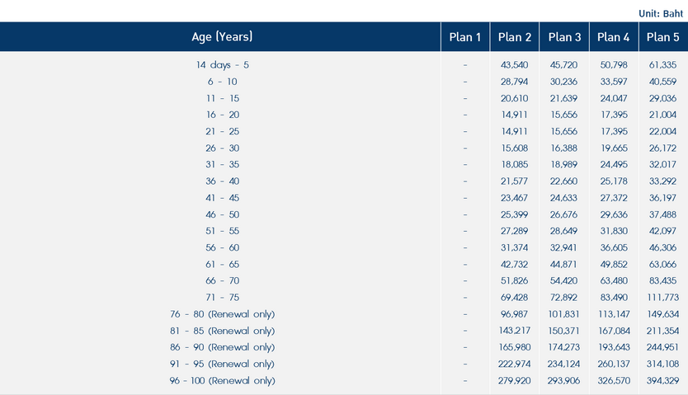Select the Plan 1 column header
This screenshot has height=395, width=688.
[x=465, y=37]
